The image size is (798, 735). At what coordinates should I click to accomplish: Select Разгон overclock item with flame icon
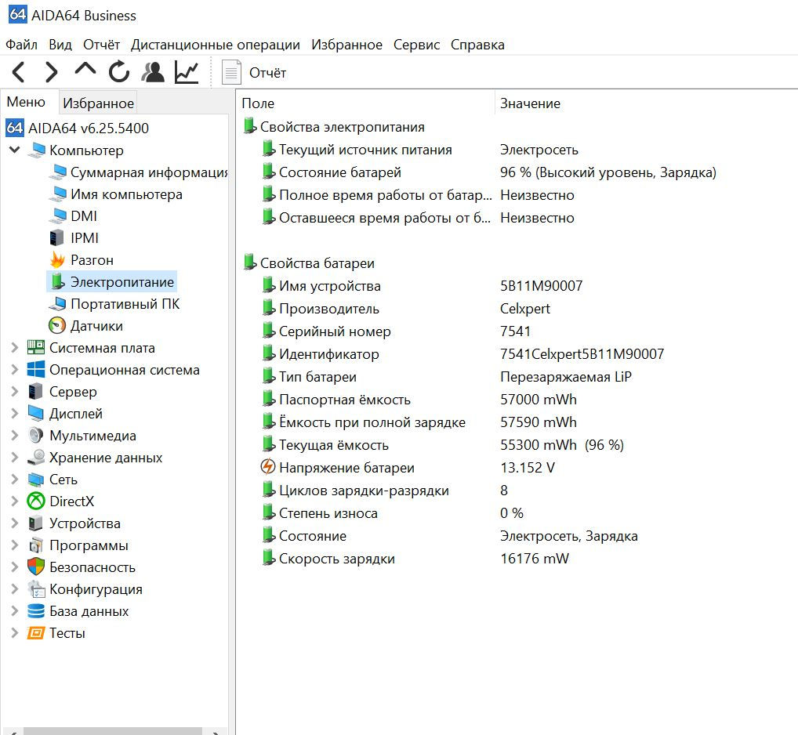pyautogui.click(x=91, y=260)
